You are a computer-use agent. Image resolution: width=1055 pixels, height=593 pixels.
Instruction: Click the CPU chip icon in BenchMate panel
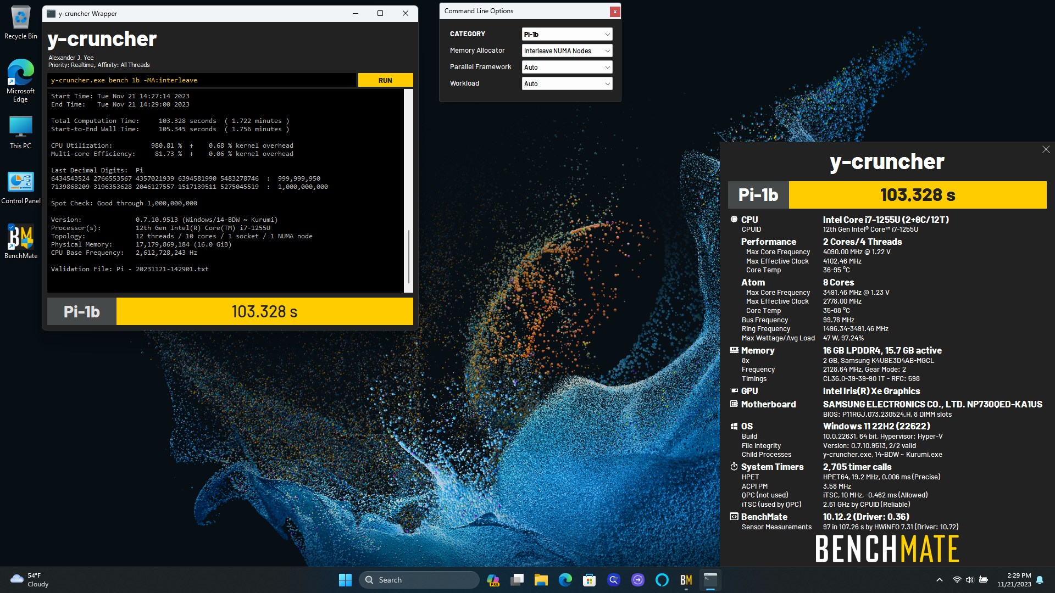tap(734, 219)
